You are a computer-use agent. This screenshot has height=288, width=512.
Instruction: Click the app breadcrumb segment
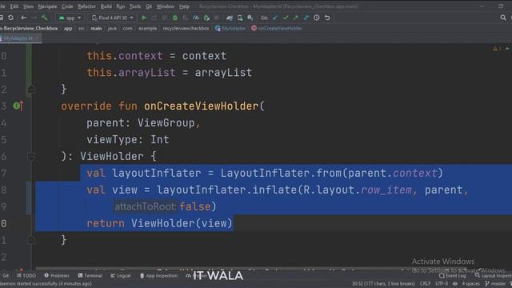point(68,29)
